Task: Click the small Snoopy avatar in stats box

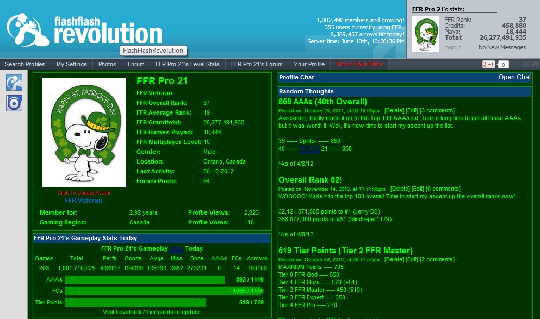Action: 426,34
